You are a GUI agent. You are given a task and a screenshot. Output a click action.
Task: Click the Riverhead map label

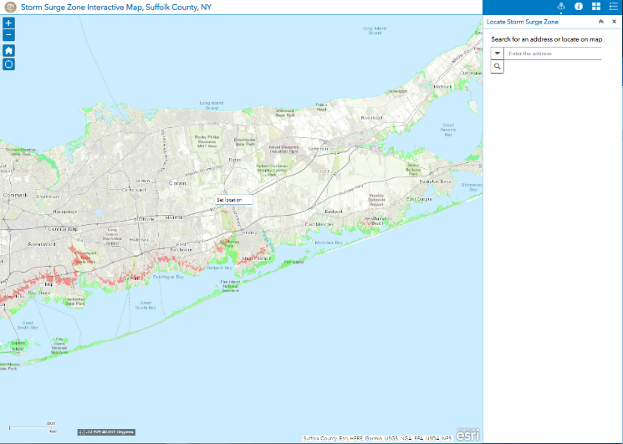[x=371, y=118]
